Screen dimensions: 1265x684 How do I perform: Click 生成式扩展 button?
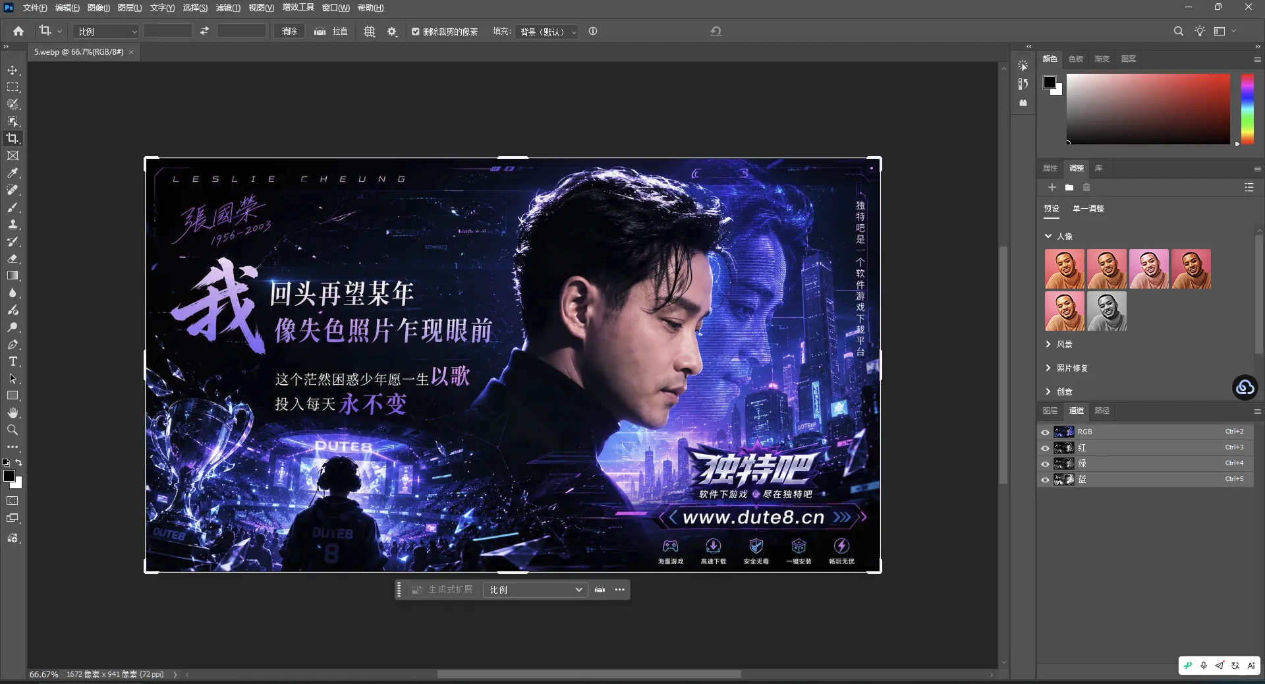tap(443, 590)
